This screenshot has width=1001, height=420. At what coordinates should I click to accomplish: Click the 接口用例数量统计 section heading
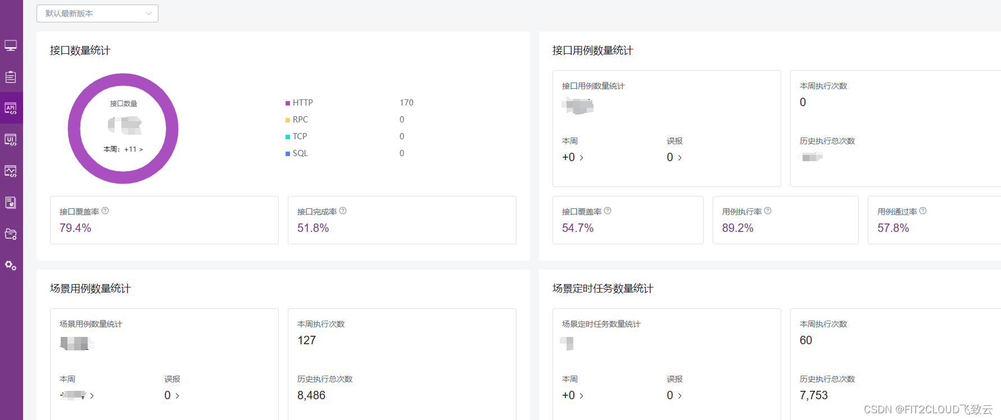(x=592, y=51)
